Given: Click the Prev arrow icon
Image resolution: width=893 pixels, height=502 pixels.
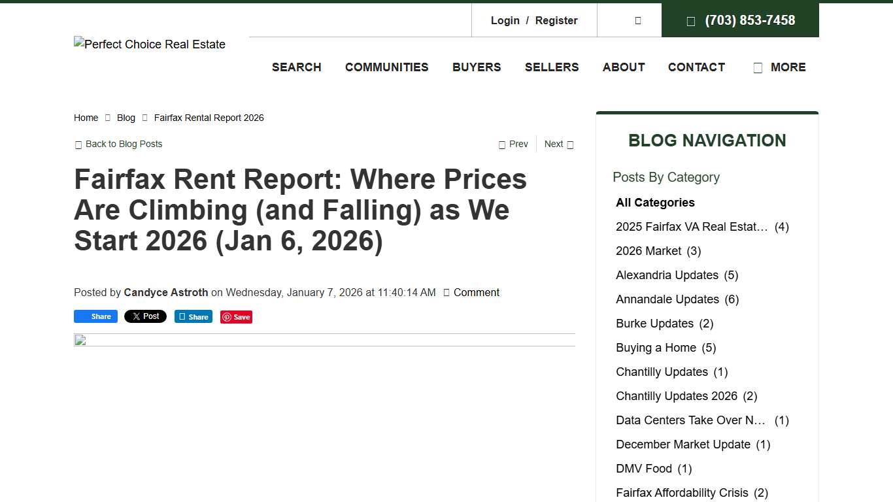Looking at the screenshot, I should pyautogui.click(x=501, y=144).
